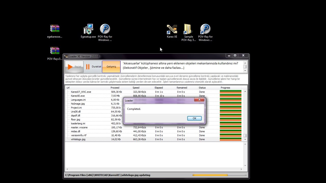
Task: Click the progress bar of whitelogo.jpg row
Action: 230,139
